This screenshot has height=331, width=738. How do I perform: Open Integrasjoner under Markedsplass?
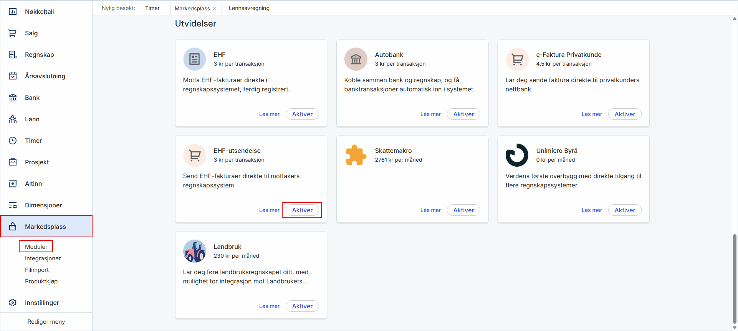[43, 258]
